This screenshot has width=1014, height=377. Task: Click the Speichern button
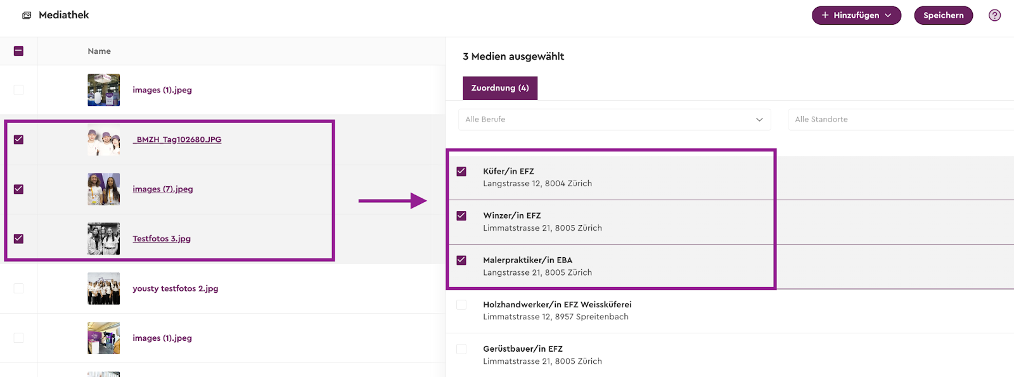pyautogui.click(x=943, y=15)
